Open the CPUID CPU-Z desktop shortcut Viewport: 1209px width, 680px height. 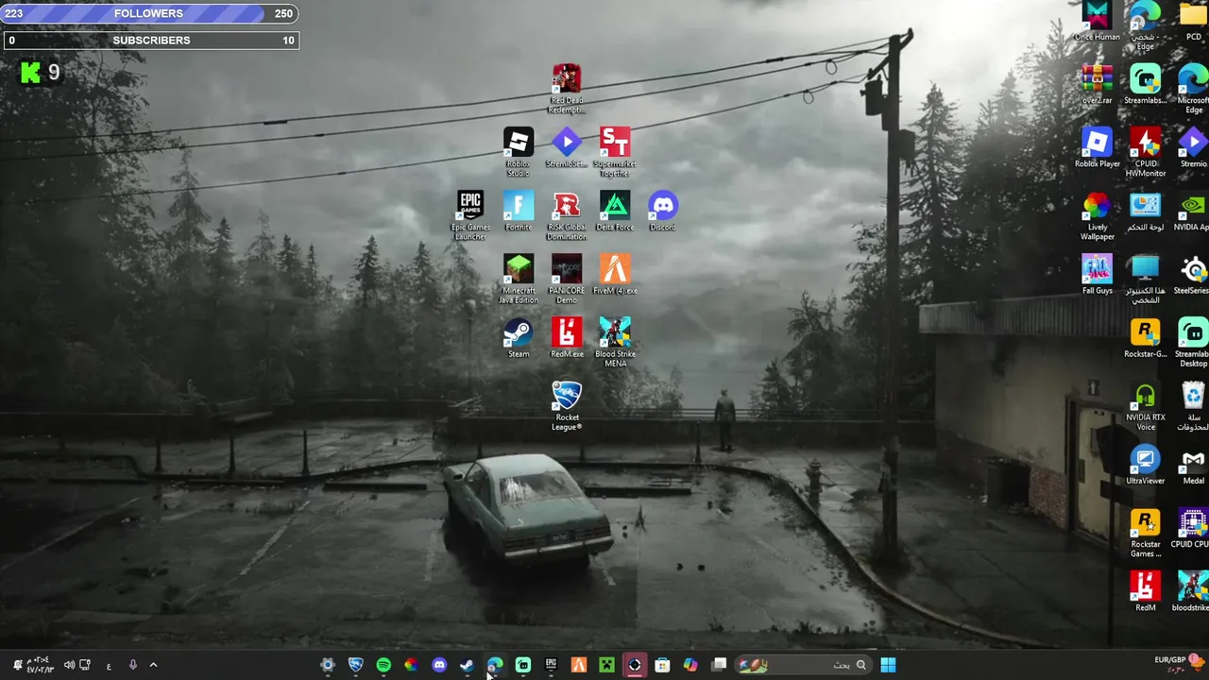[1192, 528]
